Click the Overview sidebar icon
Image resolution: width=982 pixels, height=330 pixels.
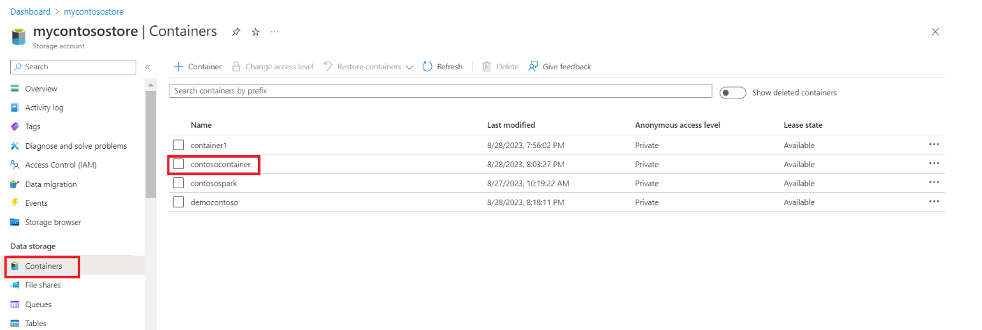tap(15, 88)
